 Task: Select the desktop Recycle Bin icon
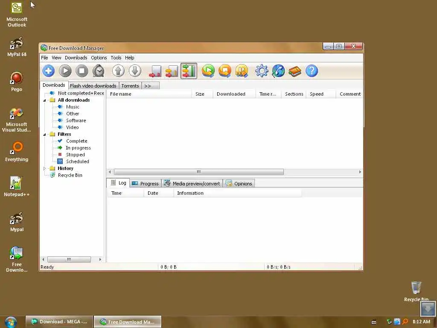(x=416, y=291)
